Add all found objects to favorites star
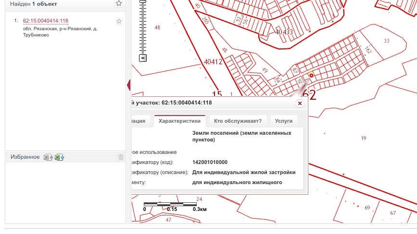 (119, 3)
